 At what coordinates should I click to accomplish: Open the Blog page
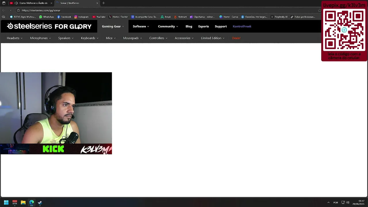tap(189, 26)
